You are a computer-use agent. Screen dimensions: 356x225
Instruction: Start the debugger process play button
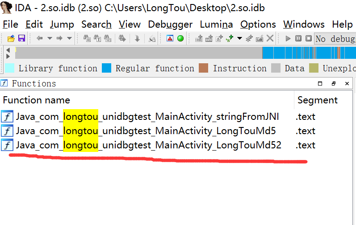[x=288, y=38]
